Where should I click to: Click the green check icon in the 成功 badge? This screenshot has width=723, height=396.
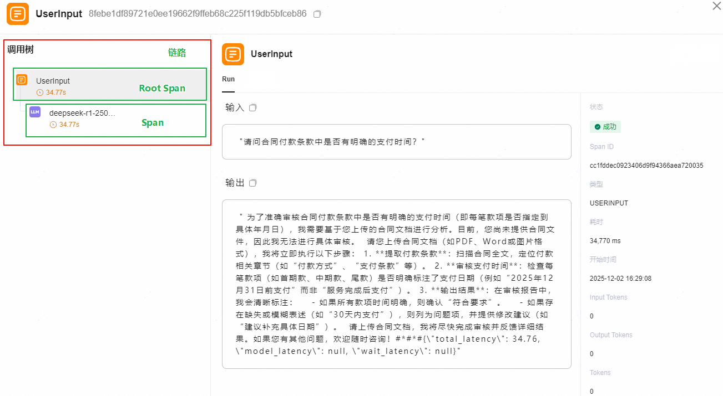(x=598, y=127)
